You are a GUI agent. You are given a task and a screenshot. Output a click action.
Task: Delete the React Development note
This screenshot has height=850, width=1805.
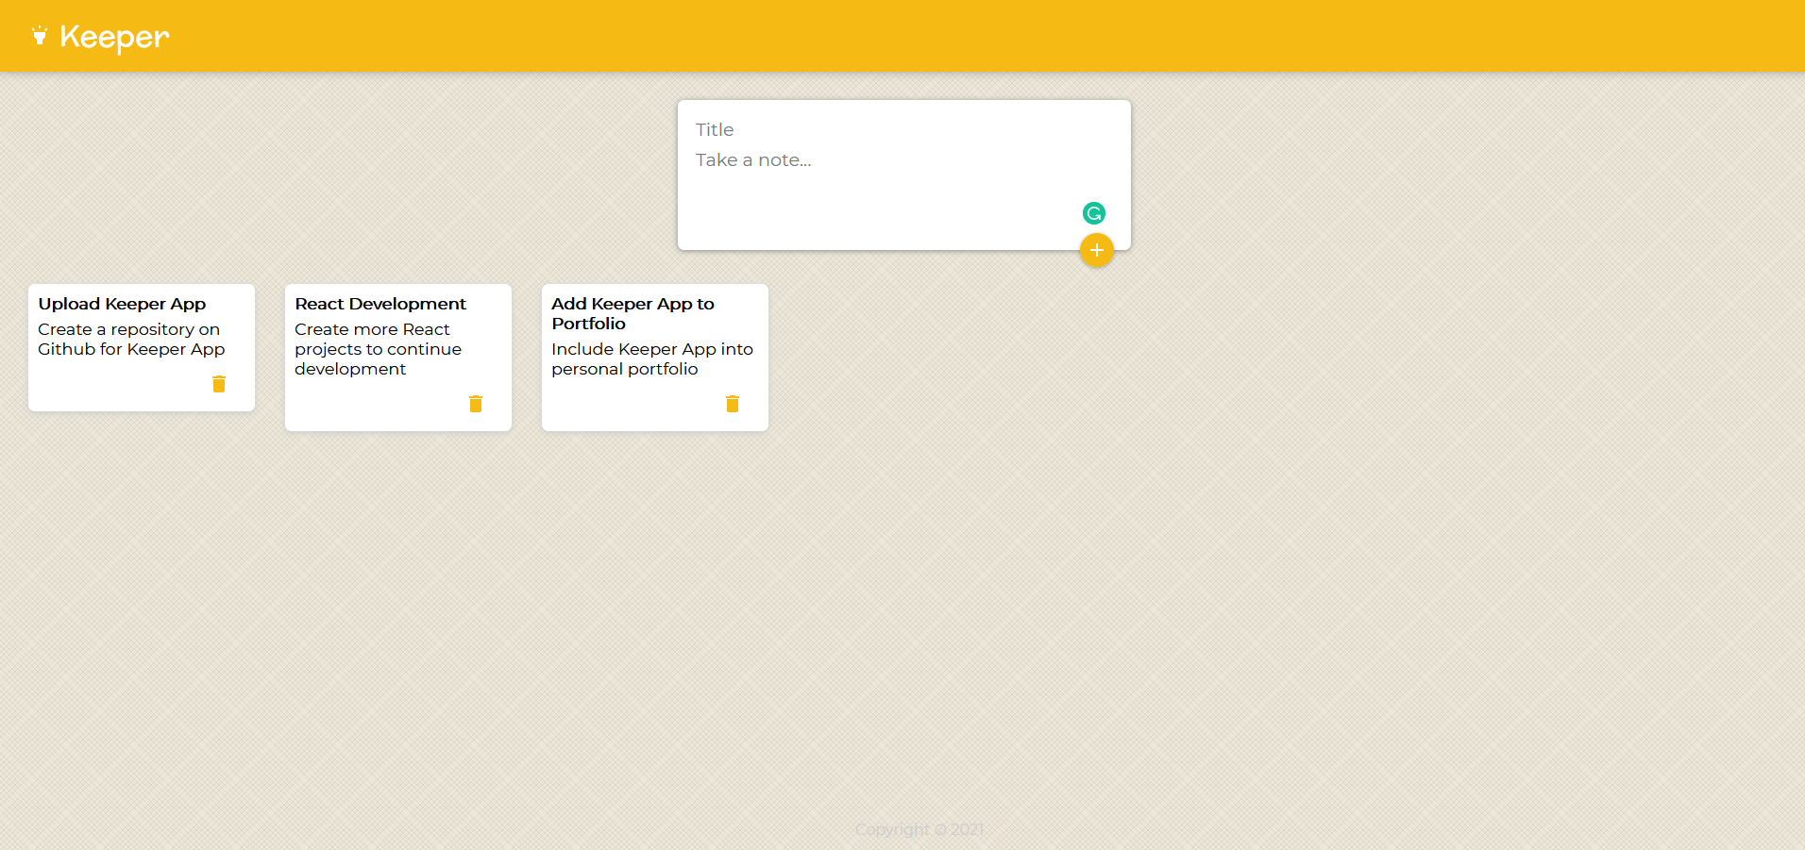476,404
